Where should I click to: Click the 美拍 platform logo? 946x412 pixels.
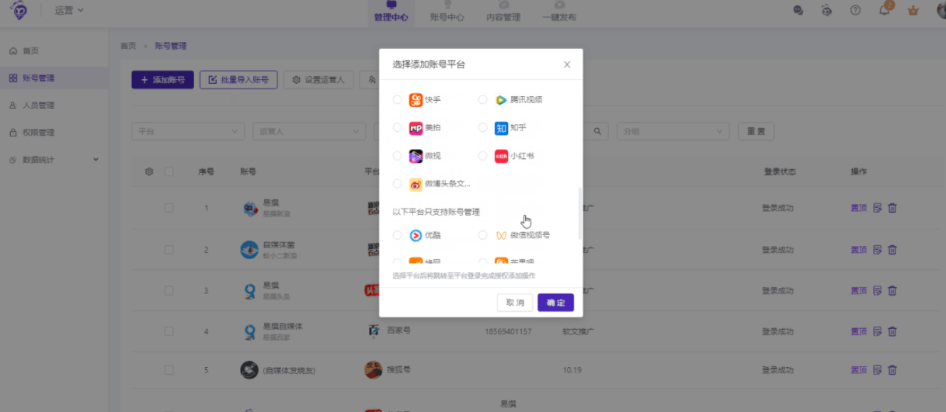416,127
